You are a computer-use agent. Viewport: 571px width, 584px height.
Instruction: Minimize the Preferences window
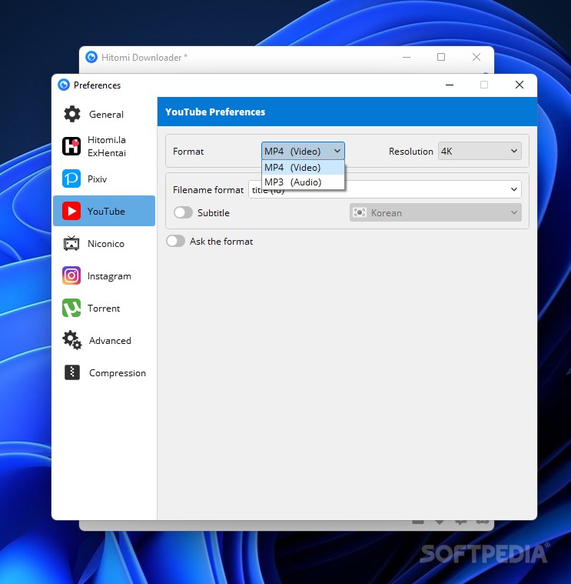point(450,85)
